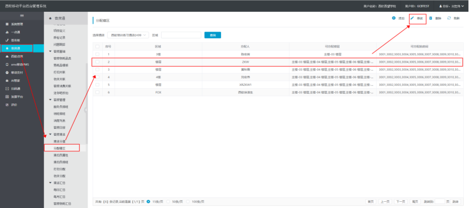
Task: Click the submenu panel collapse handle
Action: pyautogui.click(x=86, y=110)
